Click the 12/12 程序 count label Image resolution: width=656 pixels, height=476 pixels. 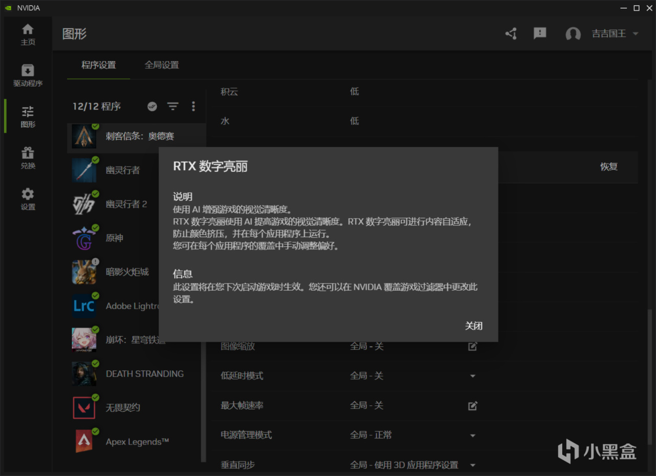(96, 107)
